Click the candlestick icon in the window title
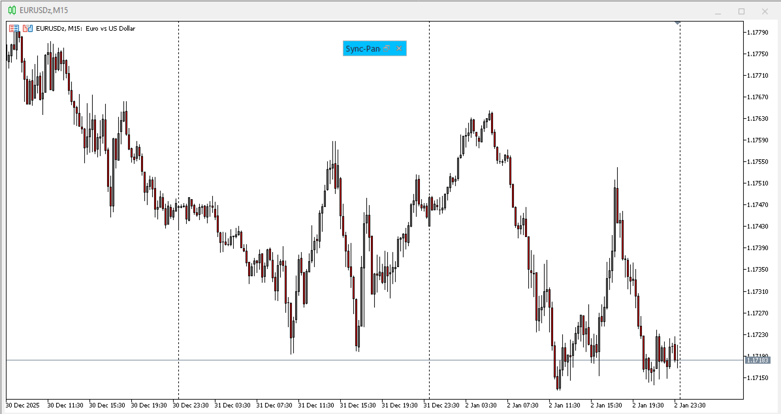The width and height of the screenshot is (781, 414). [x=12, y=10]
